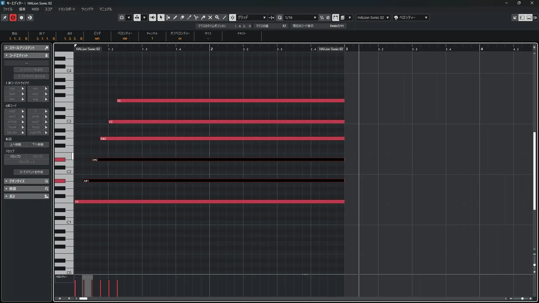Open the トランスポート menu
539x303 pixels.
click(67, 9)
